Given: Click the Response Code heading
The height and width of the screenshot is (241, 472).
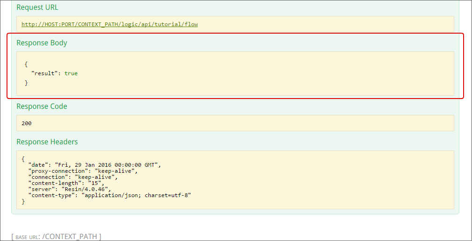Looking at the screenshot, I should [42, 106].
